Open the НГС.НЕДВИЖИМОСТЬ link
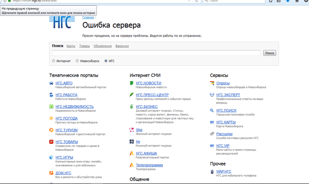 (75, 106)
